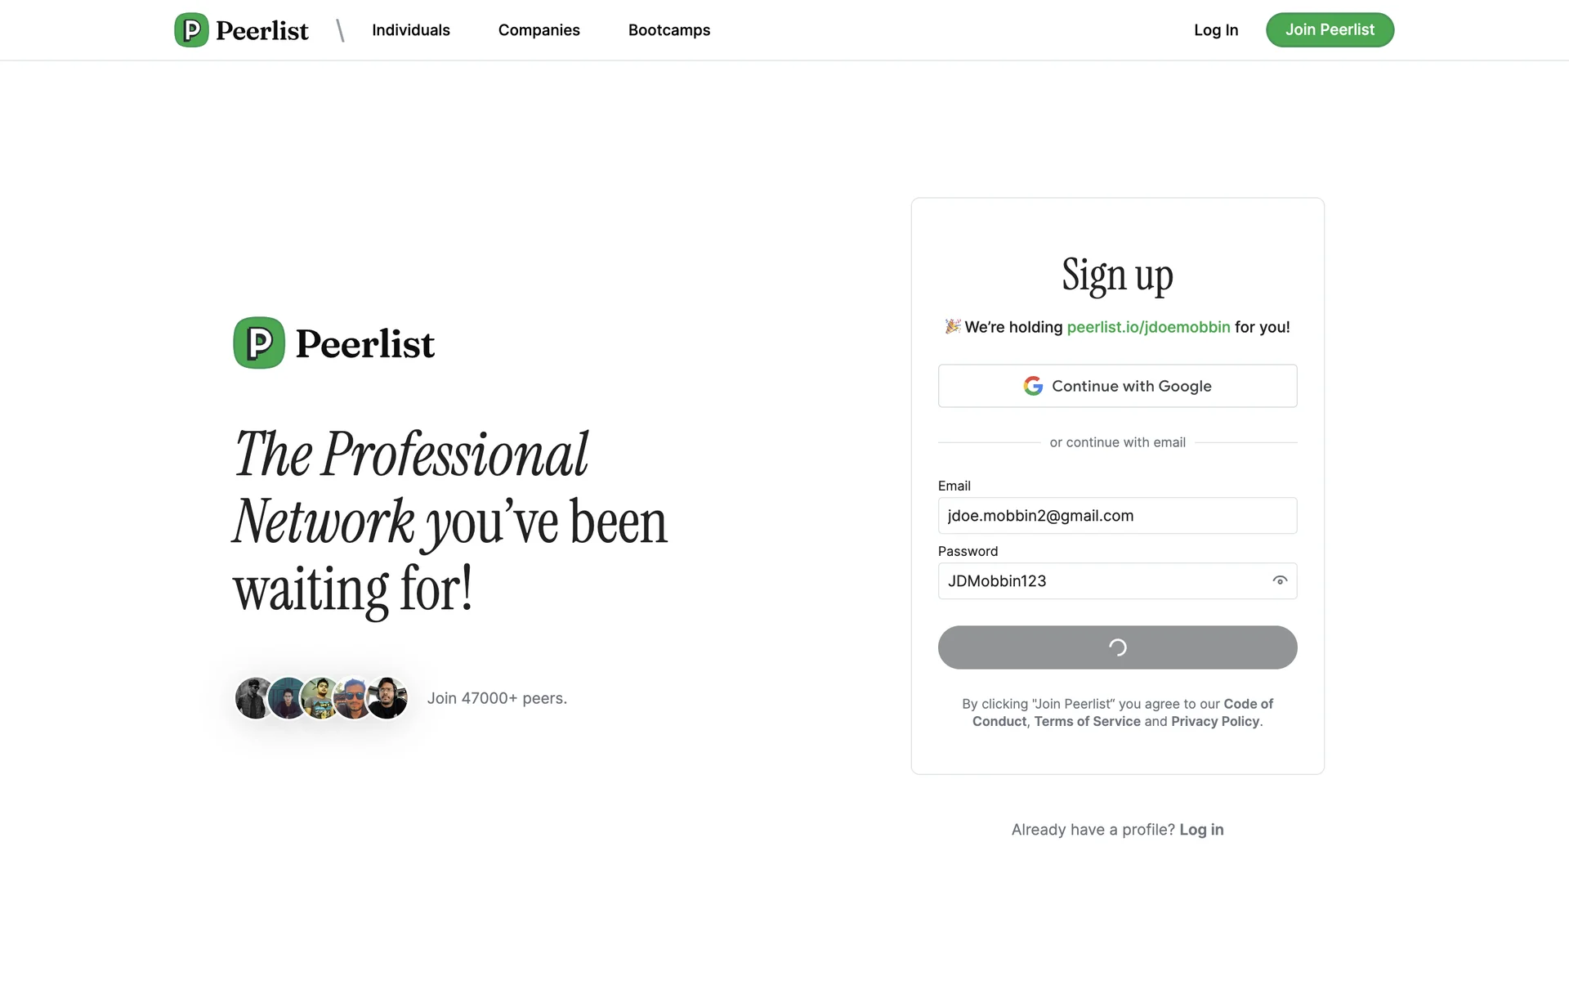Image resolution: width=1569 pixels, height=981 pixels.
Task: Click the loading spinner submit button
Action: pyautogui.click(x=1117, y=647)
